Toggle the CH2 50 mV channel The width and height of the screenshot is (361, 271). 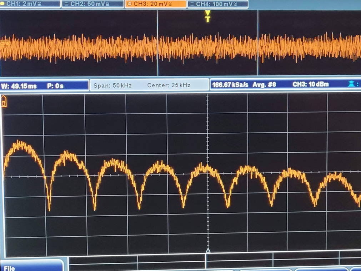[93, 4]
